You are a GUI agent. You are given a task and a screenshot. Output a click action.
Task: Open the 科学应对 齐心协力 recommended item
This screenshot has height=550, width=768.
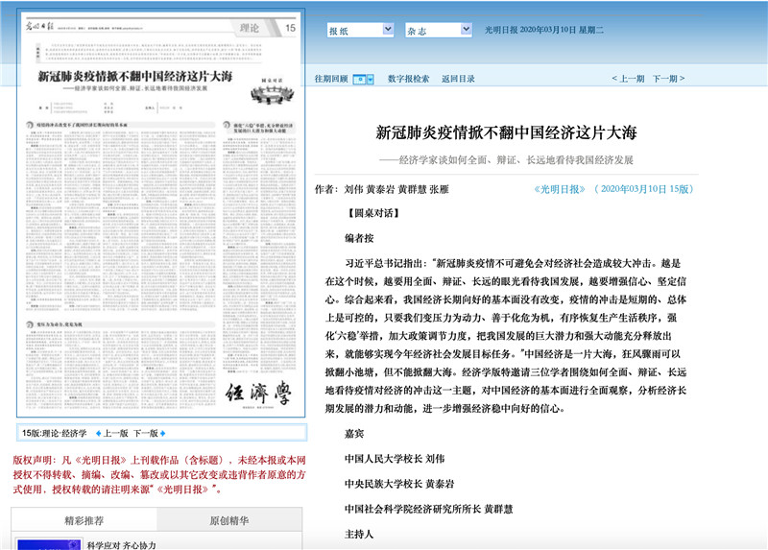[x=122, y=545]
